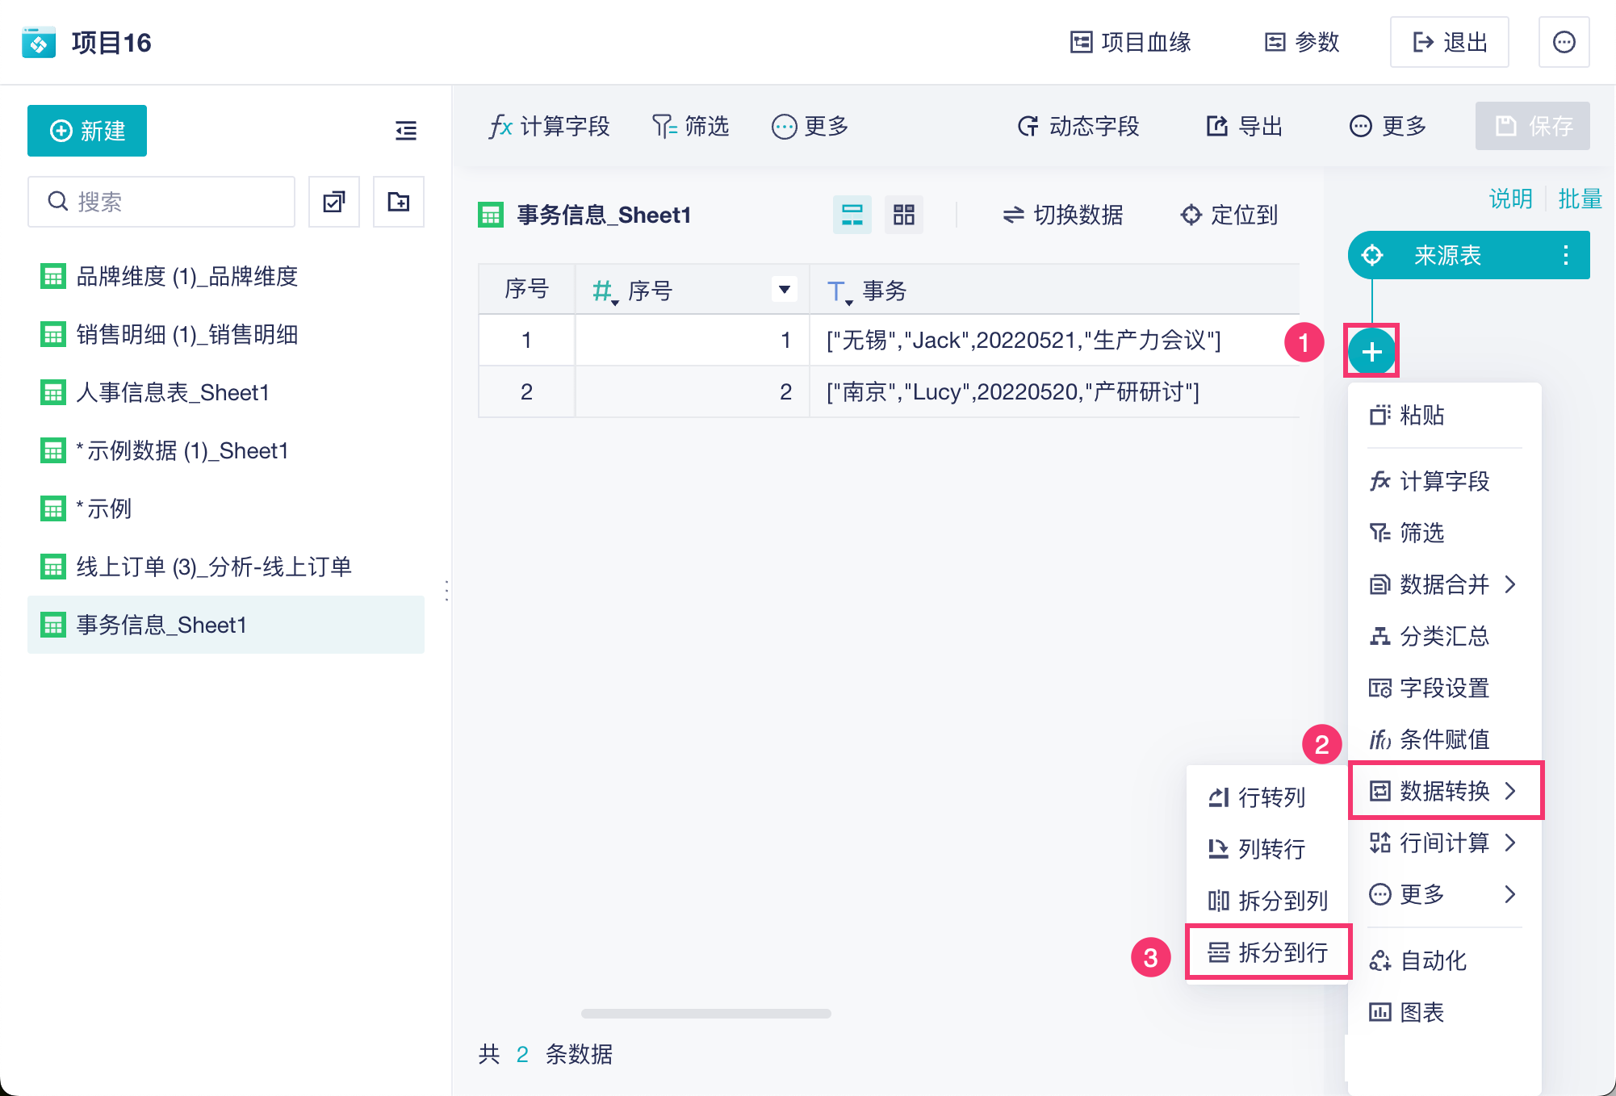Click the horizontal scrollbar under the table
The height and width of the screenshot is (1096, 1616).
(x=705, y=1014)
